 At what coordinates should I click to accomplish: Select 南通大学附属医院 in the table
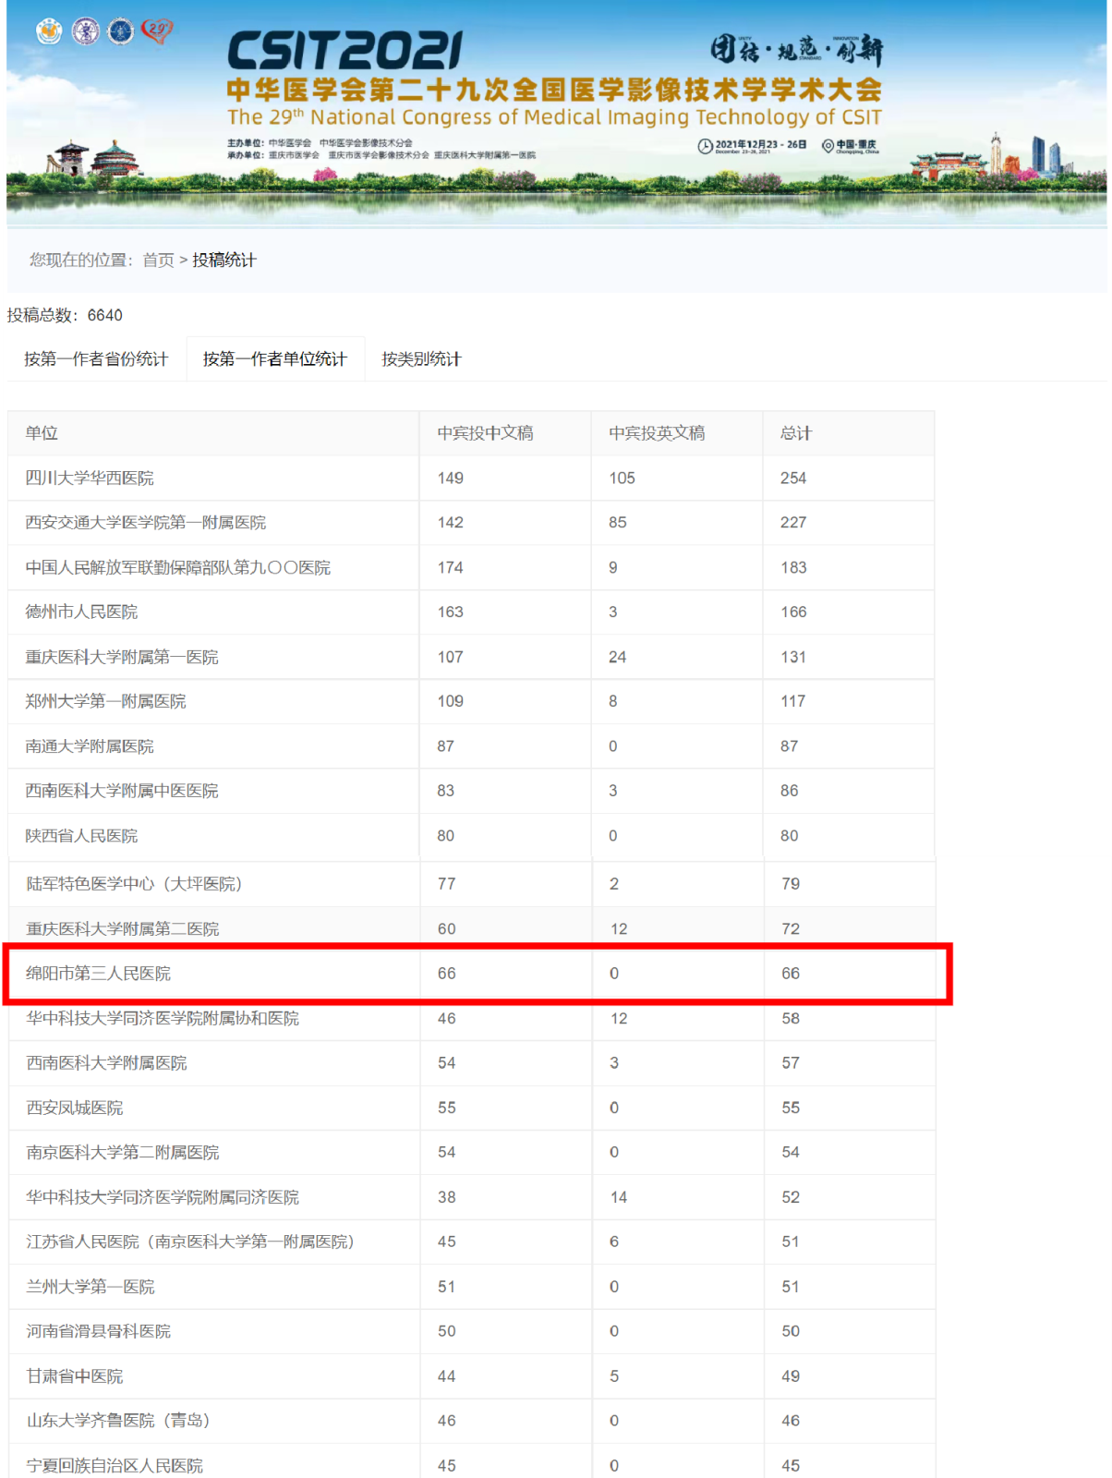coord(90,746)
